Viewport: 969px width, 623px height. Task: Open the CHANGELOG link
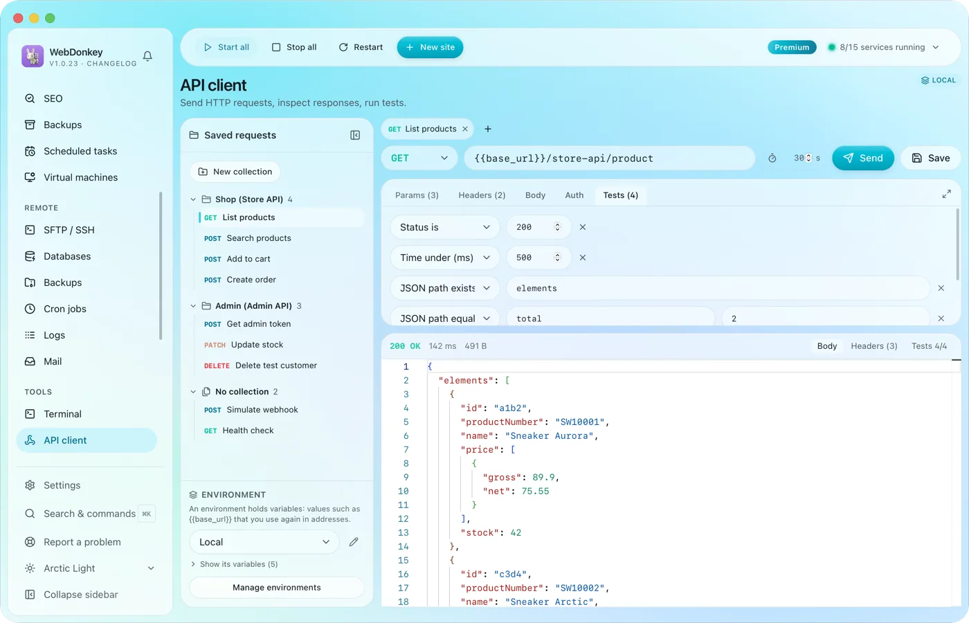click(111, 64)
